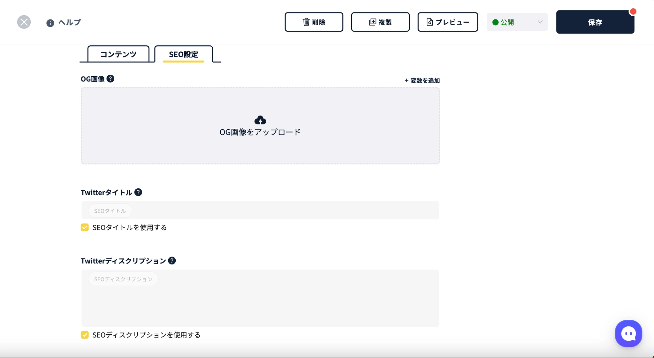Click the Twitterタイトル help icon
The image size is (654, 358).
(138, 192)
